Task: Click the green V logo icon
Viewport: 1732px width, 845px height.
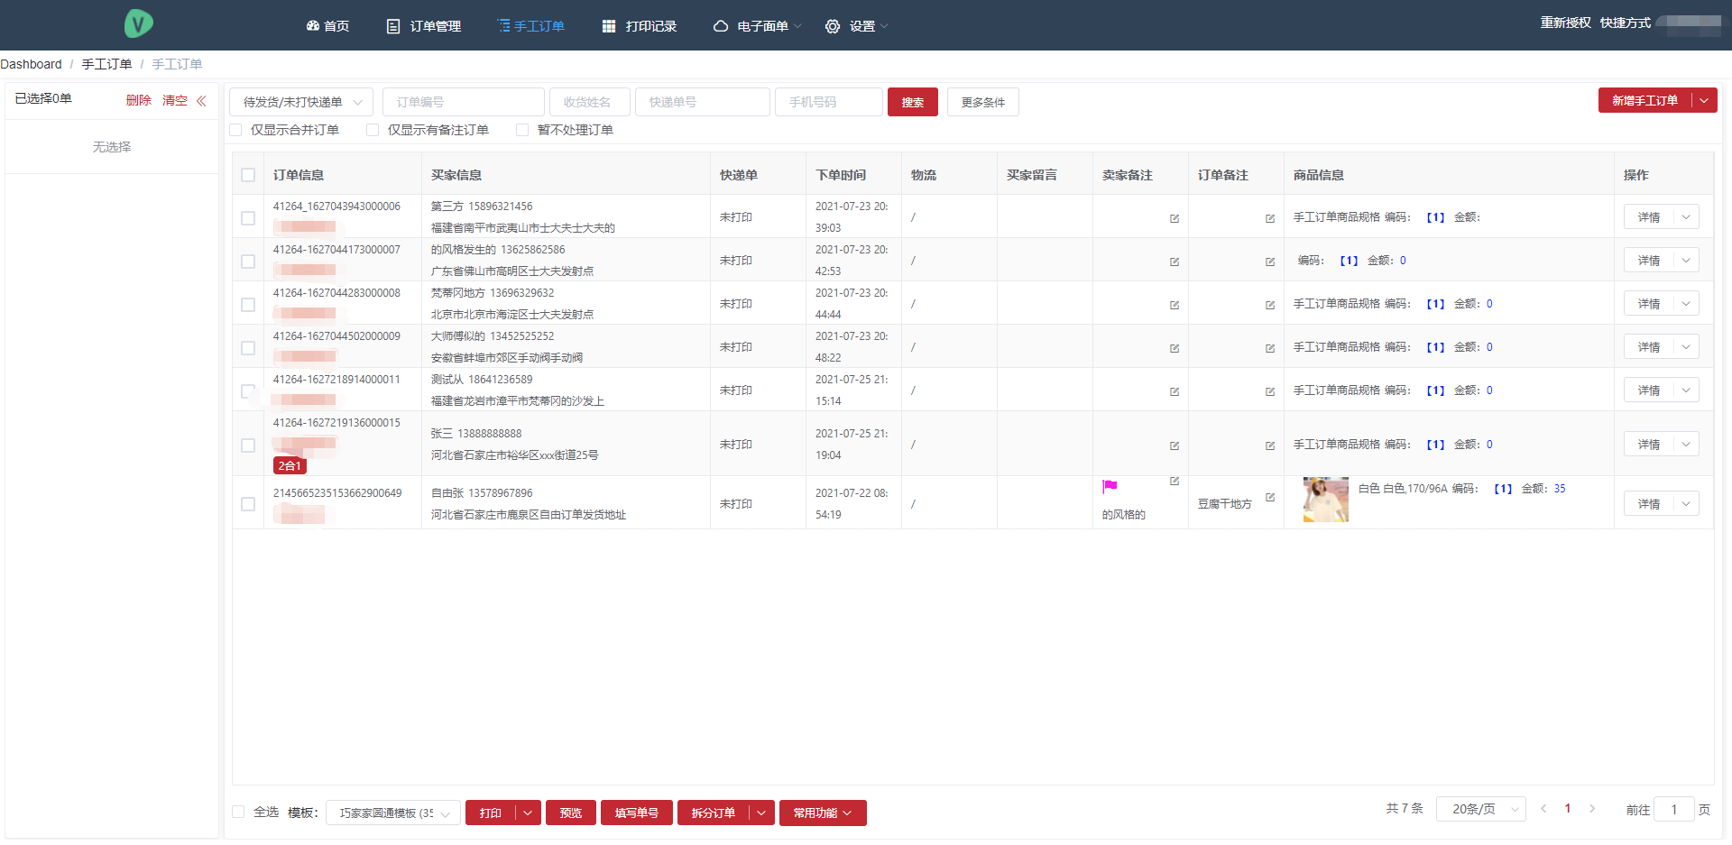Action: coord(138,23)
